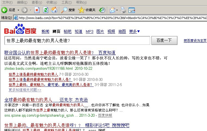This screenshot has width=207, height=131.
Task: Click the 百度快照 cached link
Action: [x=105, y=115]
